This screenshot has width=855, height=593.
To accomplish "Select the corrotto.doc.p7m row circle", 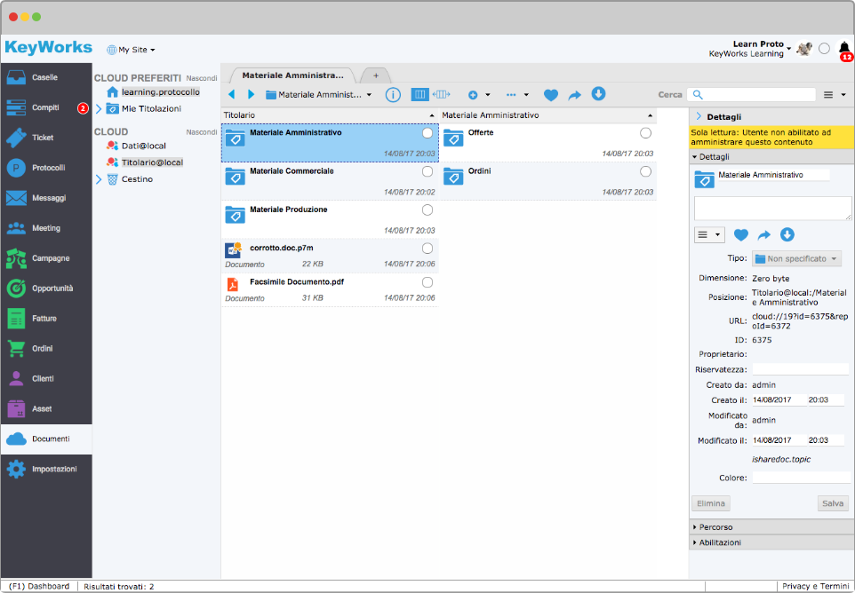I will click(427, 249).
